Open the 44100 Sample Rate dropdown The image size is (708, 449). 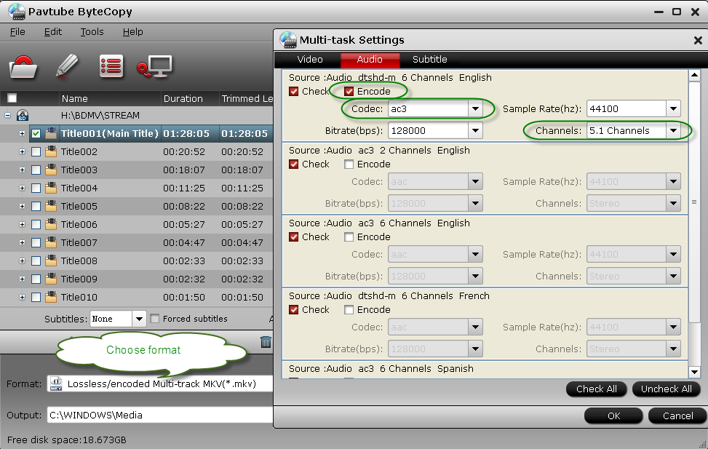click(673, 109)
